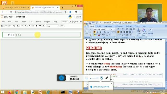
Task: Paste cells below in the Jupyter toolbar
Action: (18, 26)
